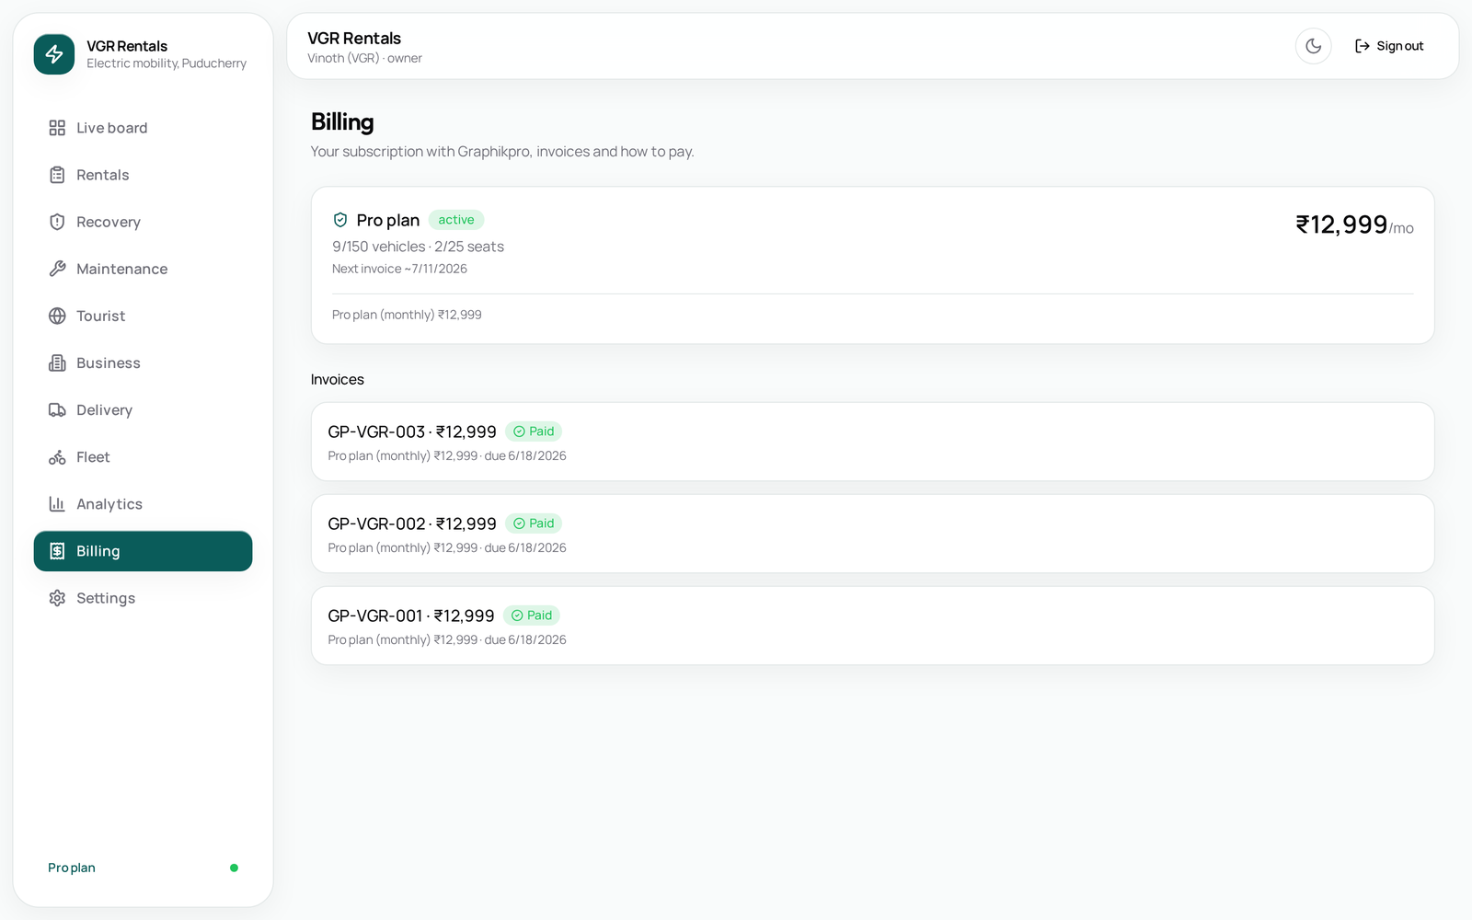The image size is (1472, 920).
Task: Go to the Analytics menu item
Action: tap(143, 504)
